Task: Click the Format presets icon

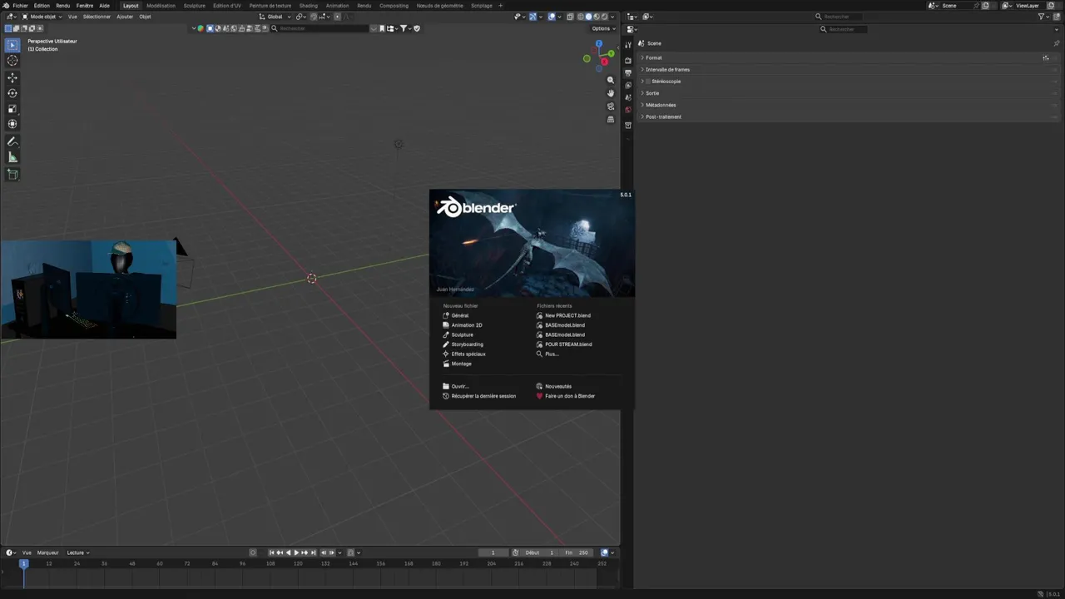Action: coord(1046,57)
